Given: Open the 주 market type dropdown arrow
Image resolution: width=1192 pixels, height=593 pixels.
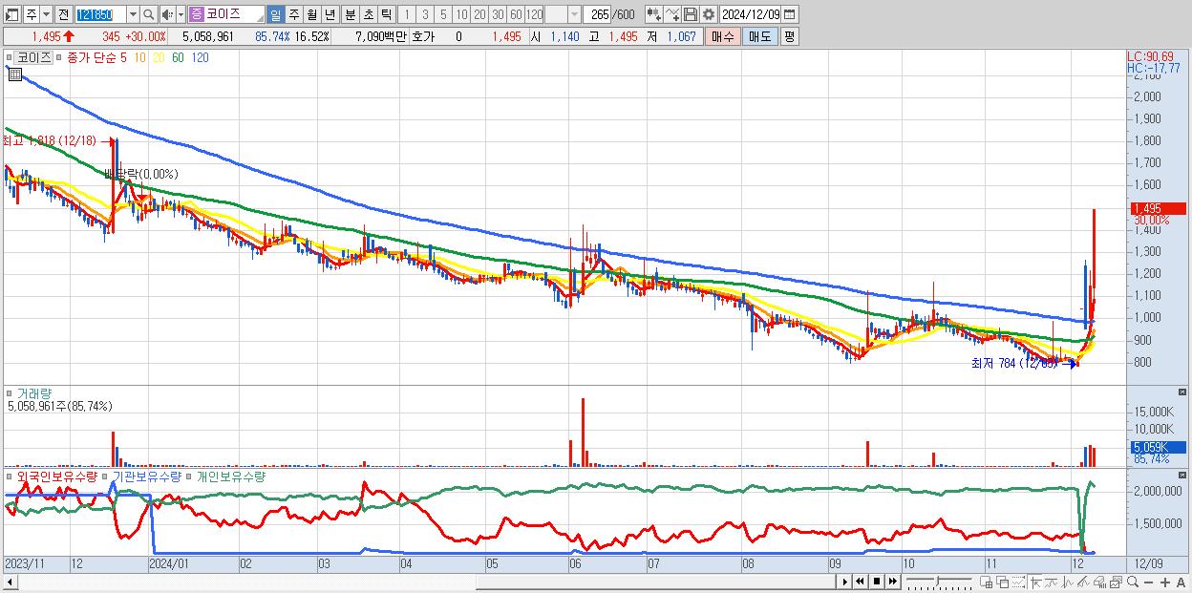Looking at the screenshot, I should tap(47, 14).
